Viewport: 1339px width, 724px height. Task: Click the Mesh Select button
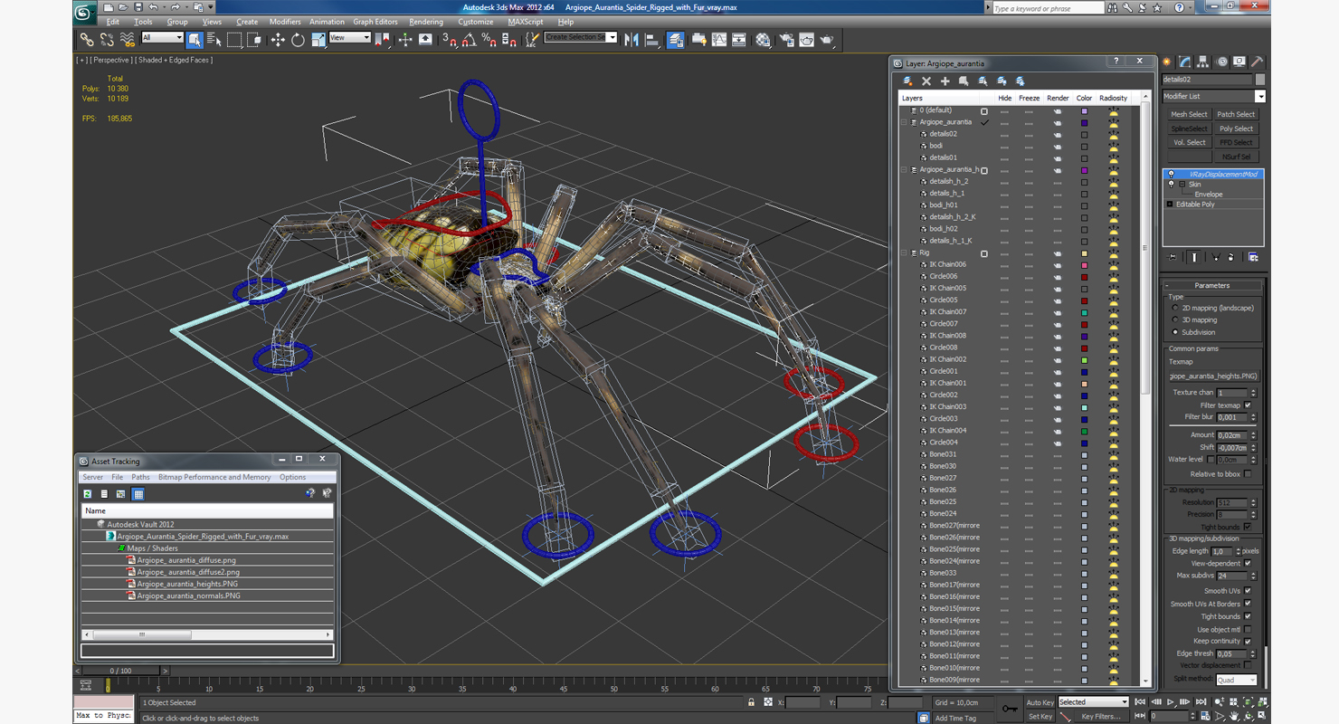tap(1189, 114)
